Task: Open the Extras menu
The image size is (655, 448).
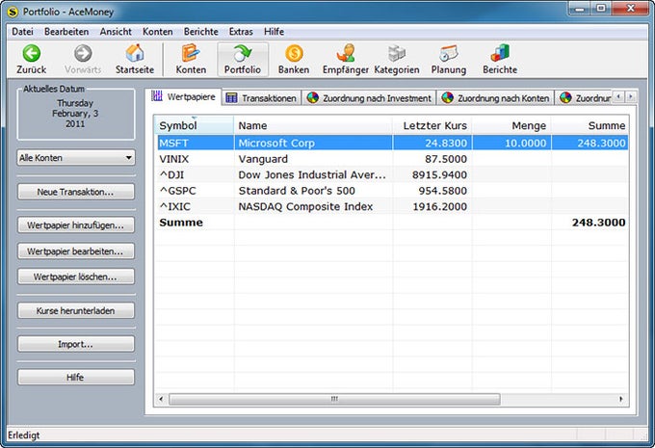Action: pos(241,32)
